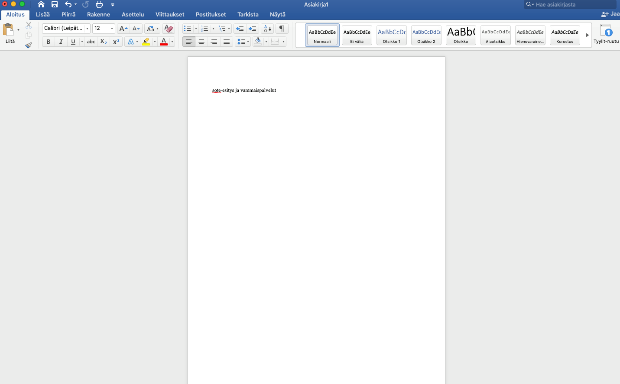This screenshot has width=620, height=384.
Task: Decrease font size with small A
Action: coord(136,29)
